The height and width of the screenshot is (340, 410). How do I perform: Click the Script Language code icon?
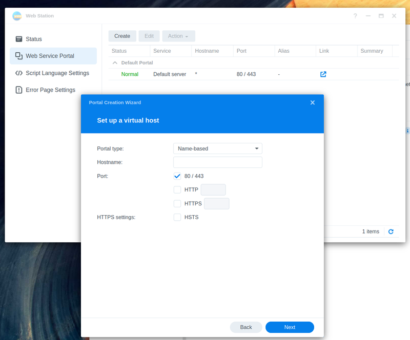pyautogui.click(x=19, y=73)
